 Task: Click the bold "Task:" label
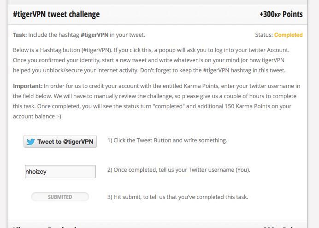20,35
